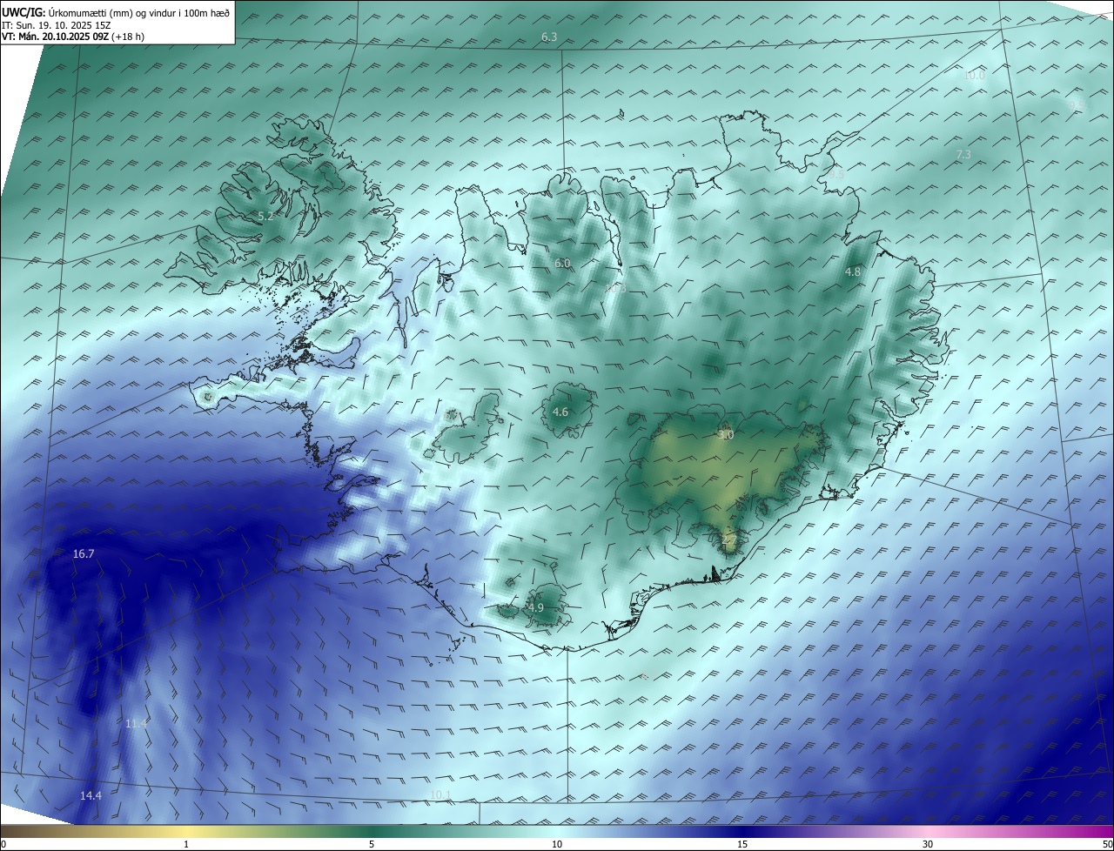Click the 4.6 value inside the glacier outline
Screen dimensions: 1114x851
560,412
